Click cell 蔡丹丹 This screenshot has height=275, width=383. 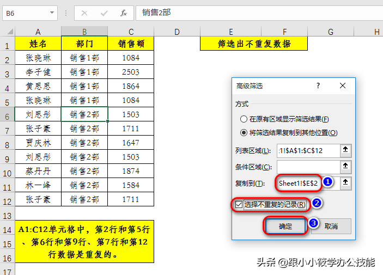(38, 171)
